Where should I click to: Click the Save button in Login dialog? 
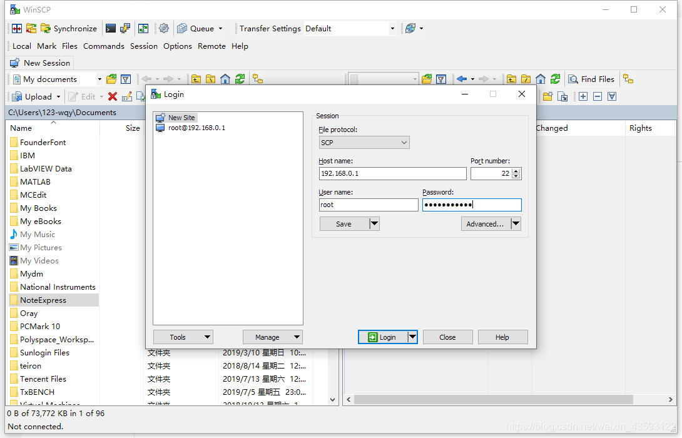[x=344, y=224]
